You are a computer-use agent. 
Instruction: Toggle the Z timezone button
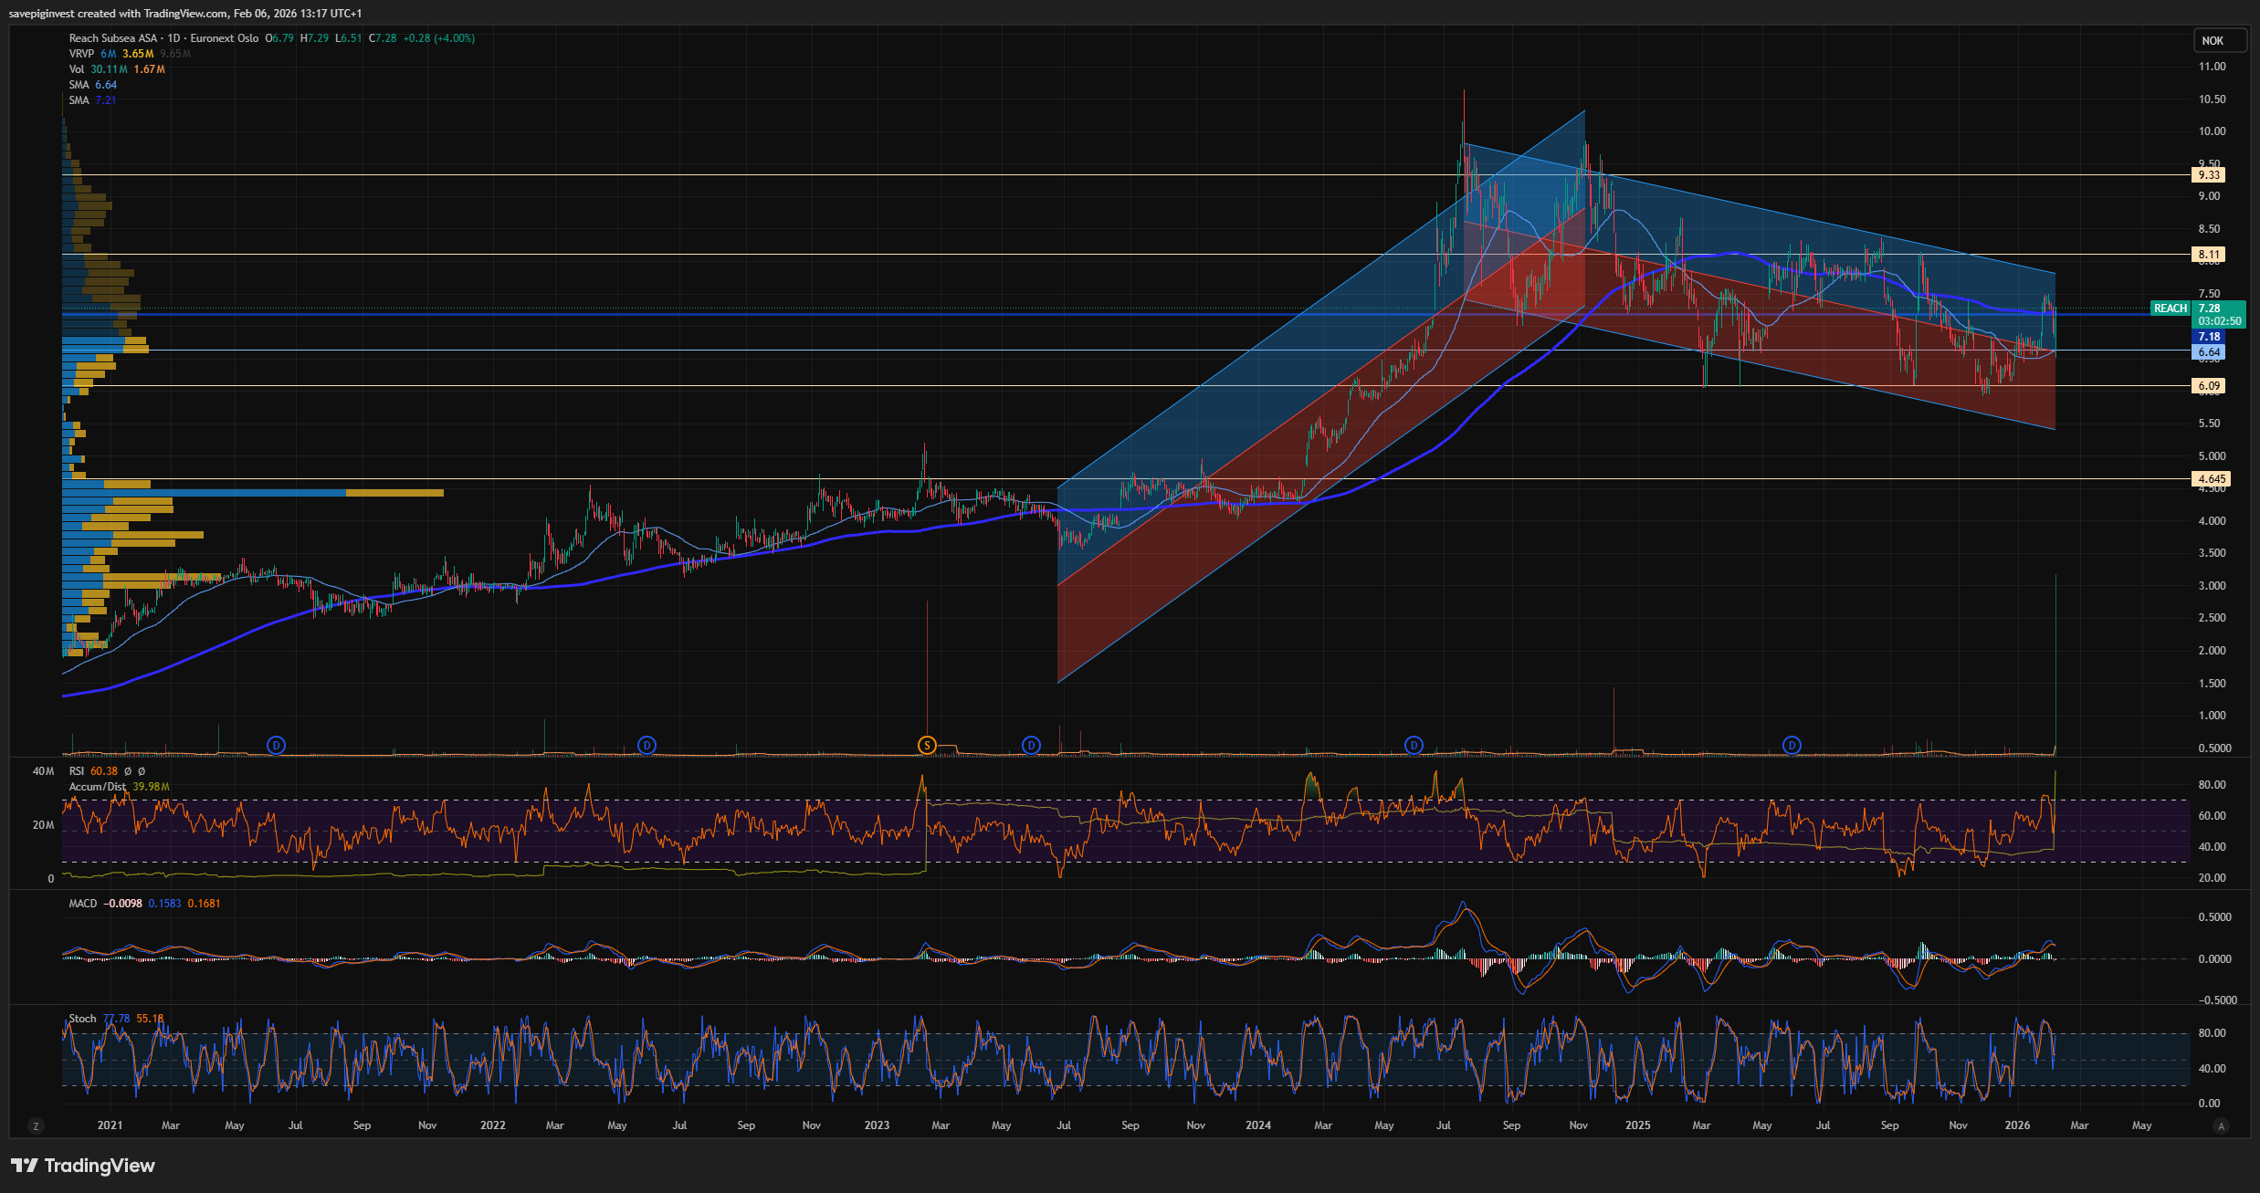pyautogui.click(x=36, y=1125)
